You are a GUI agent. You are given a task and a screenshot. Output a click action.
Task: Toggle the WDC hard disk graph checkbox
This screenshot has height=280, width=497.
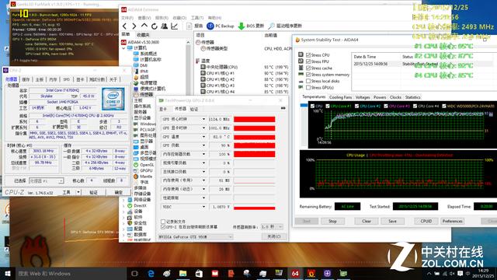click(x=444, y=106)
